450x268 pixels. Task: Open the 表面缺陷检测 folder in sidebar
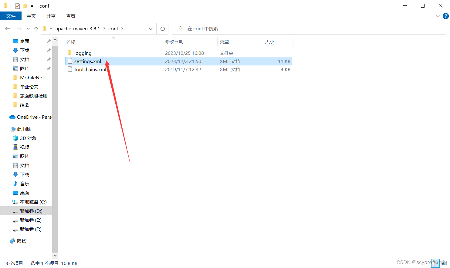pos(34,96)
